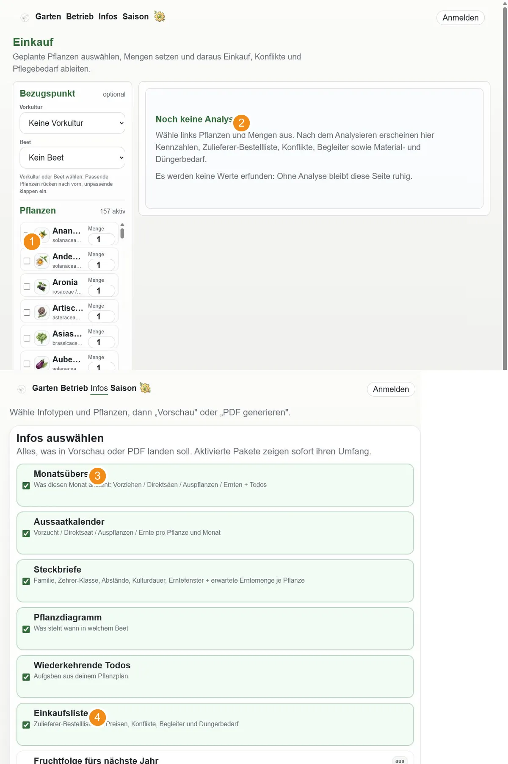The image size is (508, 764).
Task: Click the Menge field for Artischocke
Action: click(x=102, y=317)
